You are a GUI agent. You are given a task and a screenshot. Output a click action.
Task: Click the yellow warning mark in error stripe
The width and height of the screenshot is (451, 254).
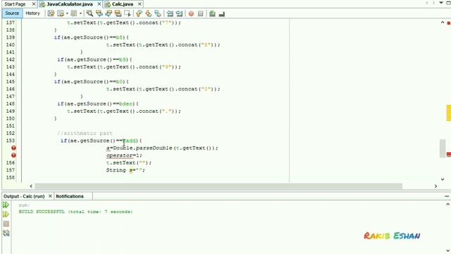coord(449,113)
